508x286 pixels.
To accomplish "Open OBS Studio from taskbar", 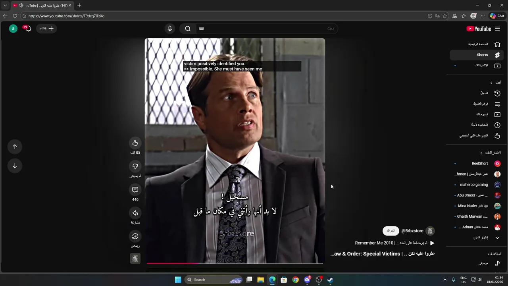I will coord(318,280).
